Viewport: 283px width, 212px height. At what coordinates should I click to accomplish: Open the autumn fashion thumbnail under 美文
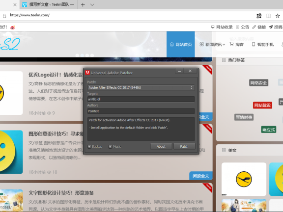click(244, 205)
